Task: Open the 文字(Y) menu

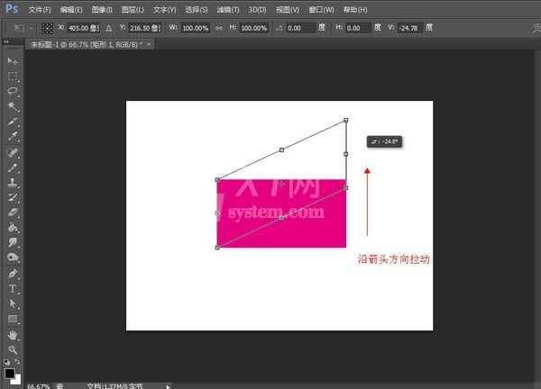Action: (x=165, y=10)
